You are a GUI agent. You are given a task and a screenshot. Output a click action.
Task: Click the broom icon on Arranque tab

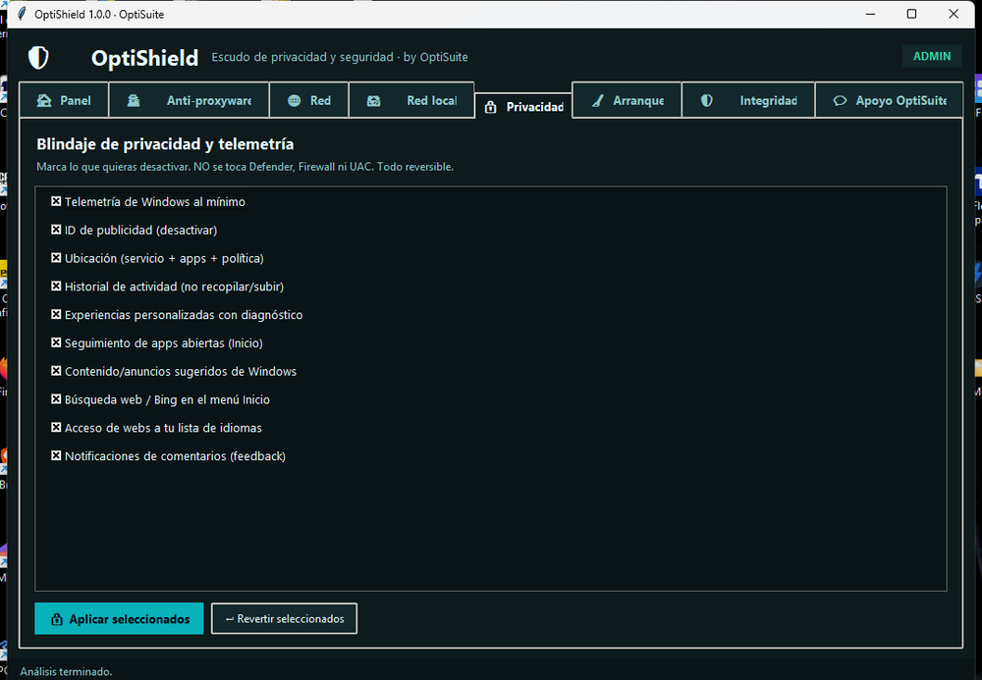[x=598, y=100]
